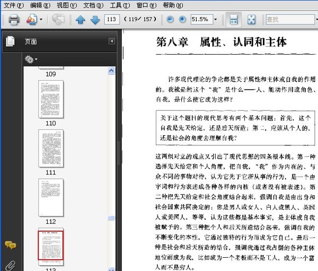
Task: Open the Comments panel speech bubble icon
Action: coord(10,244)
